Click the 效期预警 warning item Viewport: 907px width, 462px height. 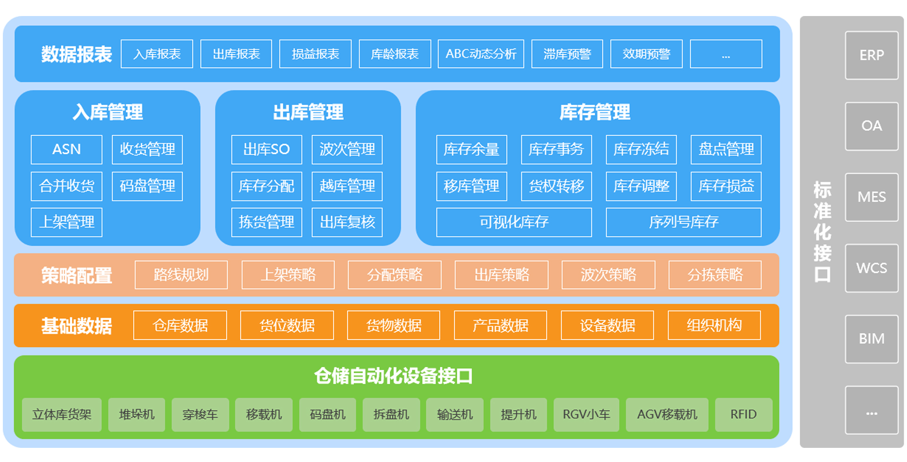pos(646,54)
